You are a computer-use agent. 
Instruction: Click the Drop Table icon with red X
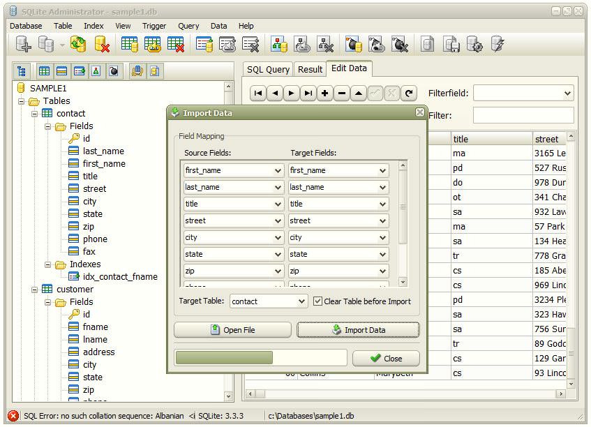(x=177, y=43)
